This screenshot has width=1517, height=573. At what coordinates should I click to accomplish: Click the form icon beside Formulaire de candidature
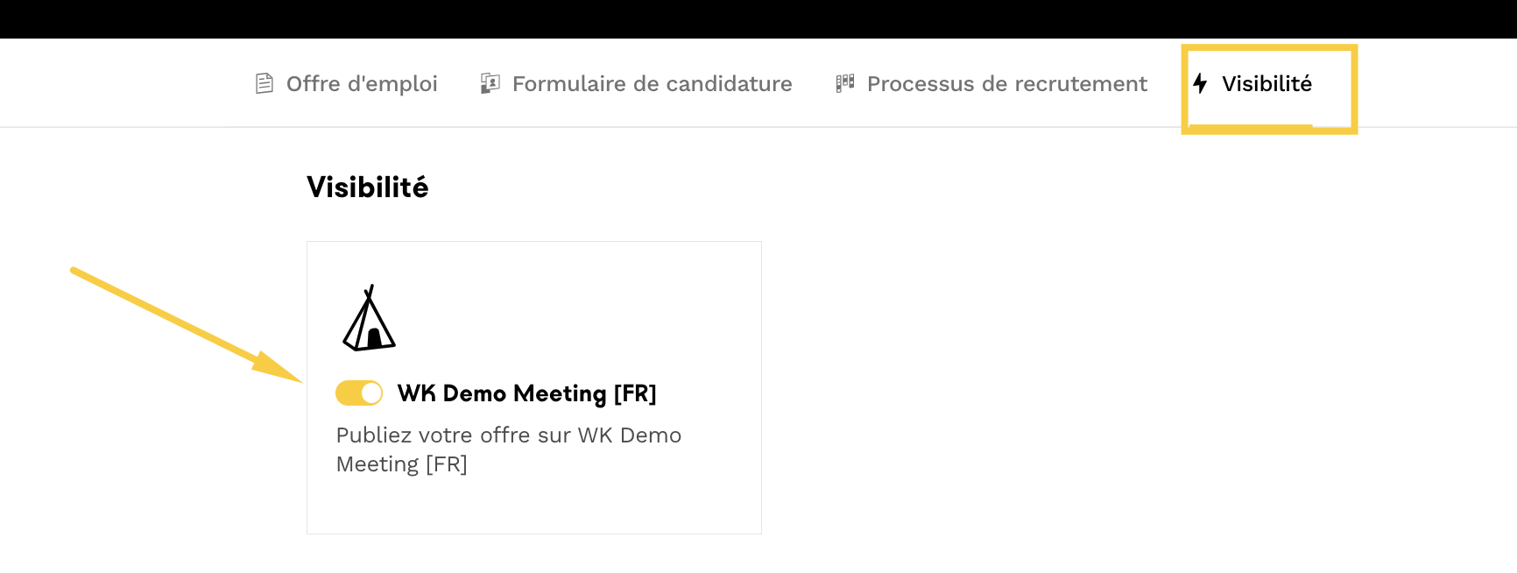click(490, 83)
